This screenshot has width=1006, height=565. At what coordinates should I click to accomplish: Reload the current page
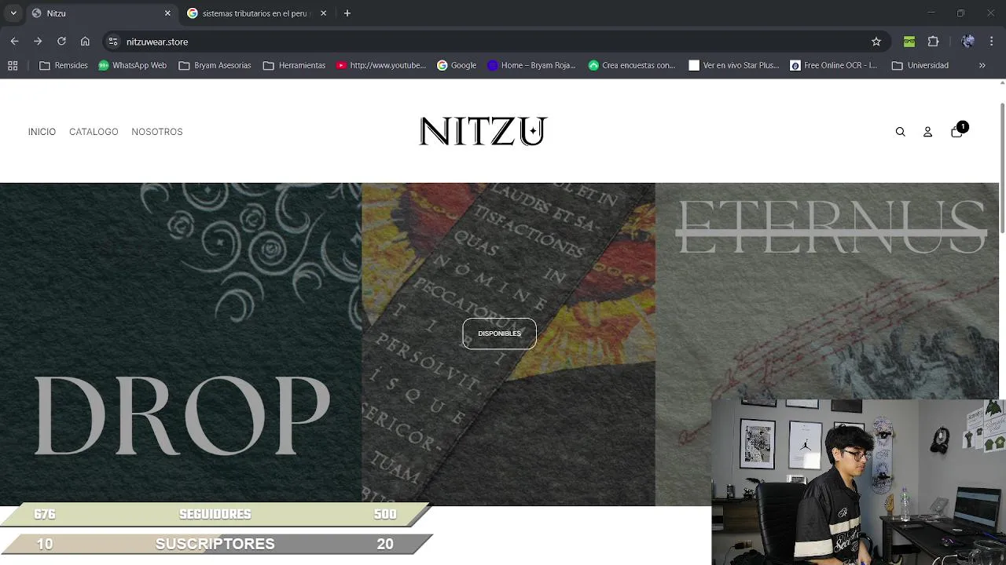(61, 42)
